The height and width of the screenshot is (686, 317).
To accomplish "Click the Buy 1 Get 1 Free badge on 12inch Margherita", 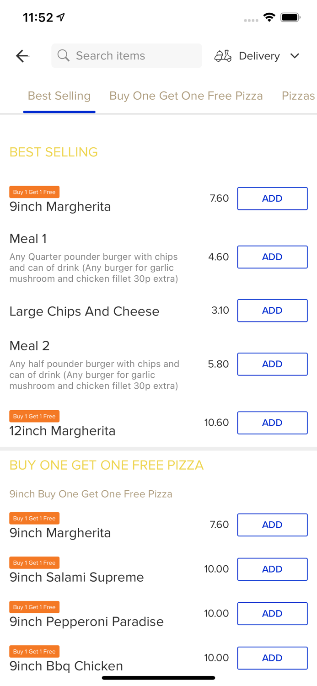I will [34, 416].
